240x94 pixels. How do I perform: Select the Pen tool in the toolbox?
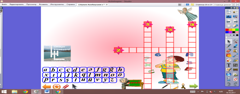[x=229, y=46]
